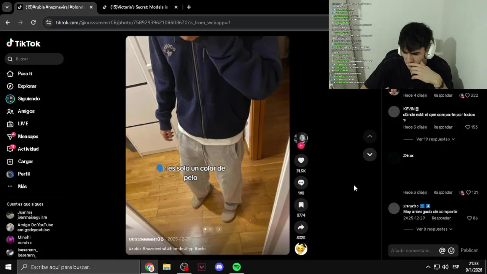The width and height of the screenshot is (487, 274).
Task: Click the Windows taskbar search box
Action: coord(79,267)
